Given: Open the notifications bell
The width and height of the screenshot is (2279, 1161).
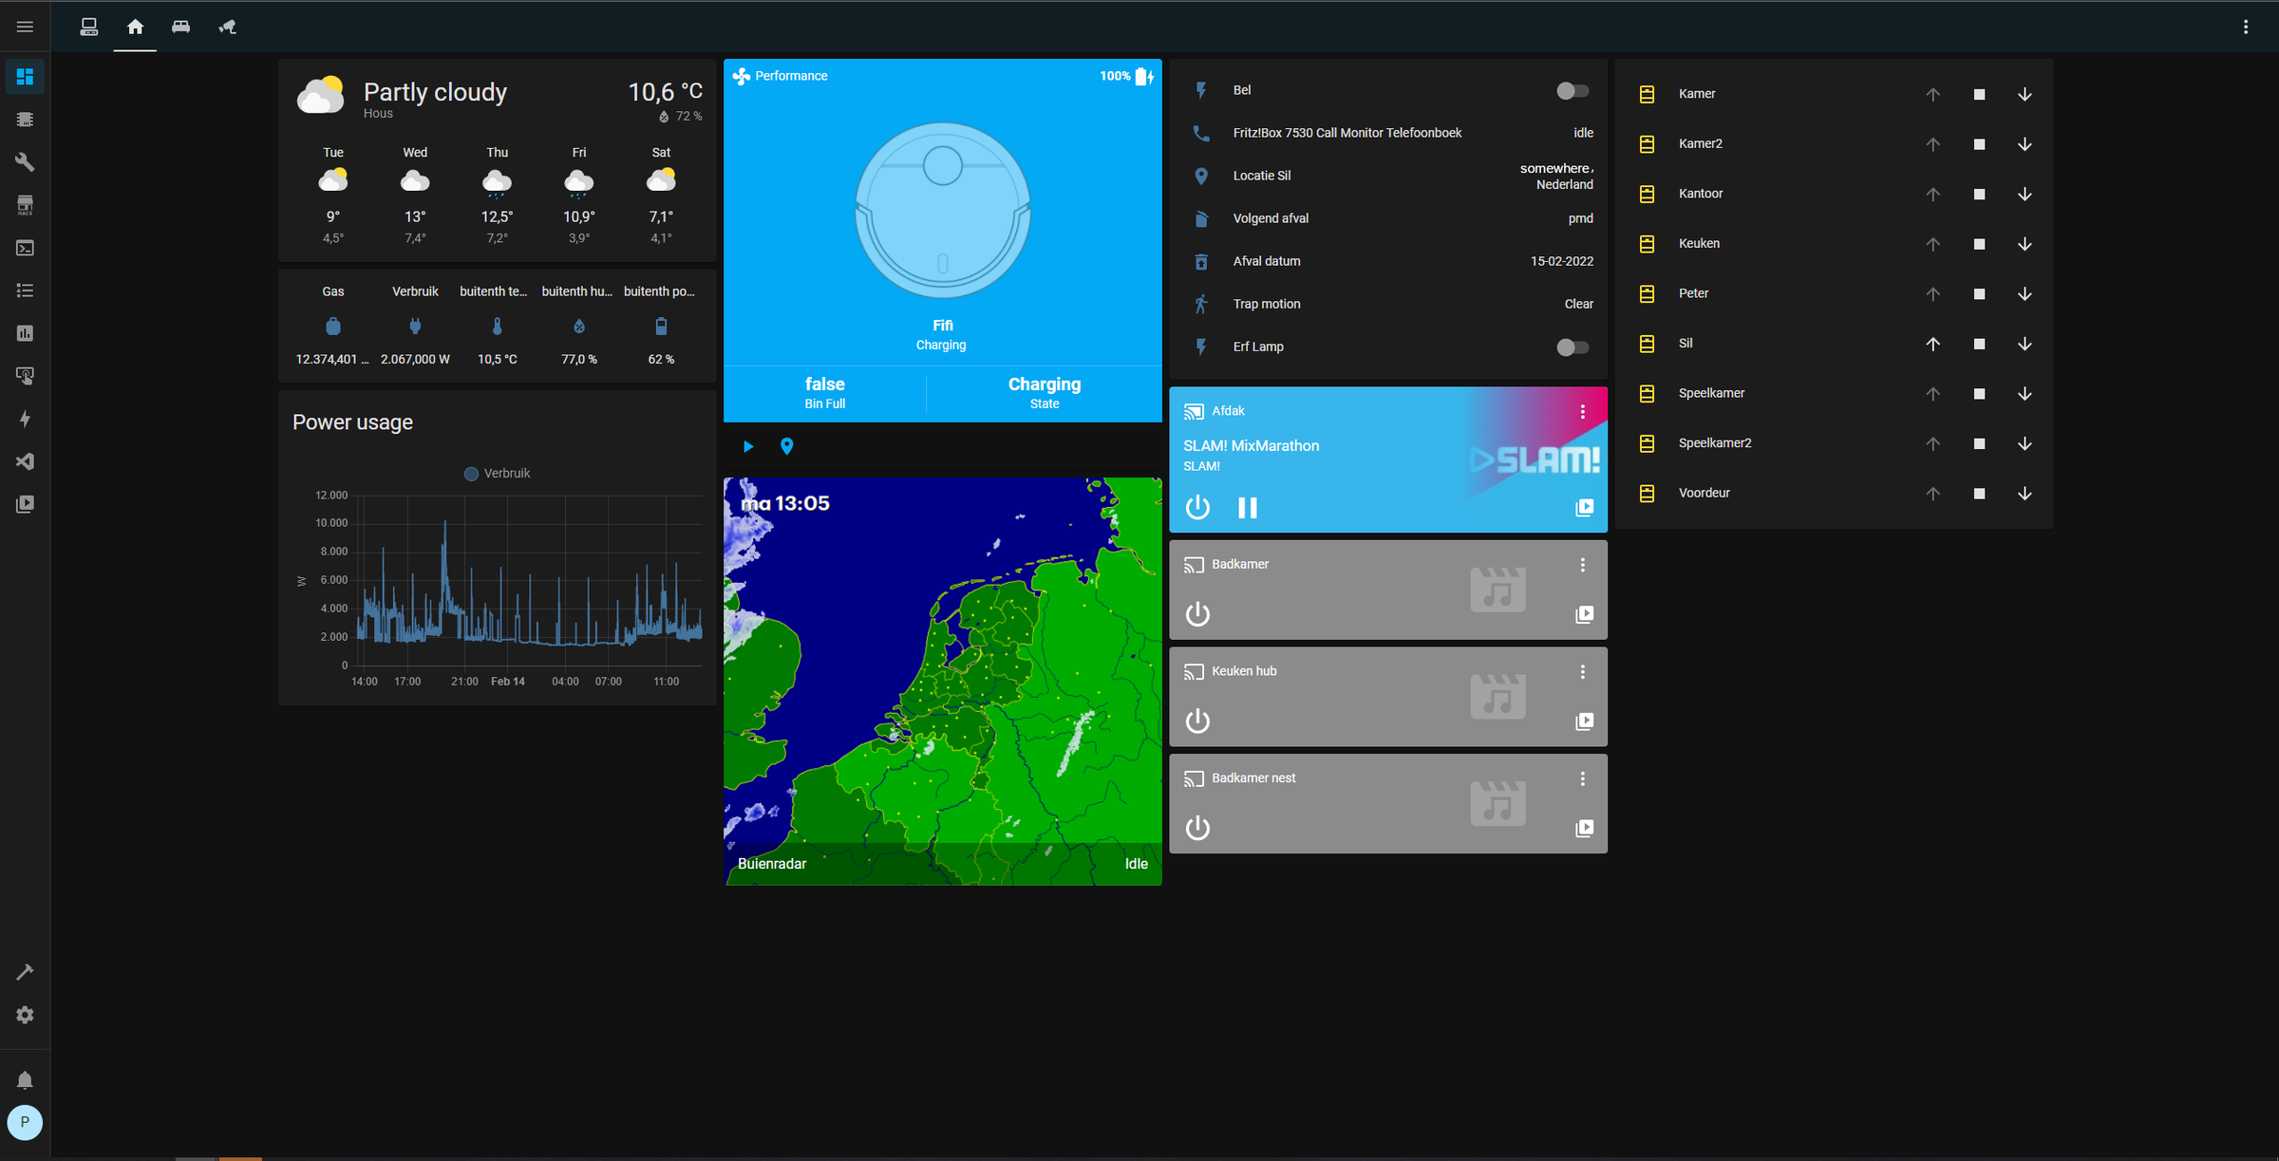Looking at the screenshot, I should click(25, 1080).
